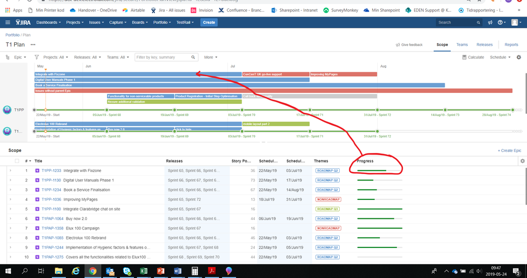Open the Apps bookmark shortcut
Screen dimensions: 527x278
click(14, 10)
